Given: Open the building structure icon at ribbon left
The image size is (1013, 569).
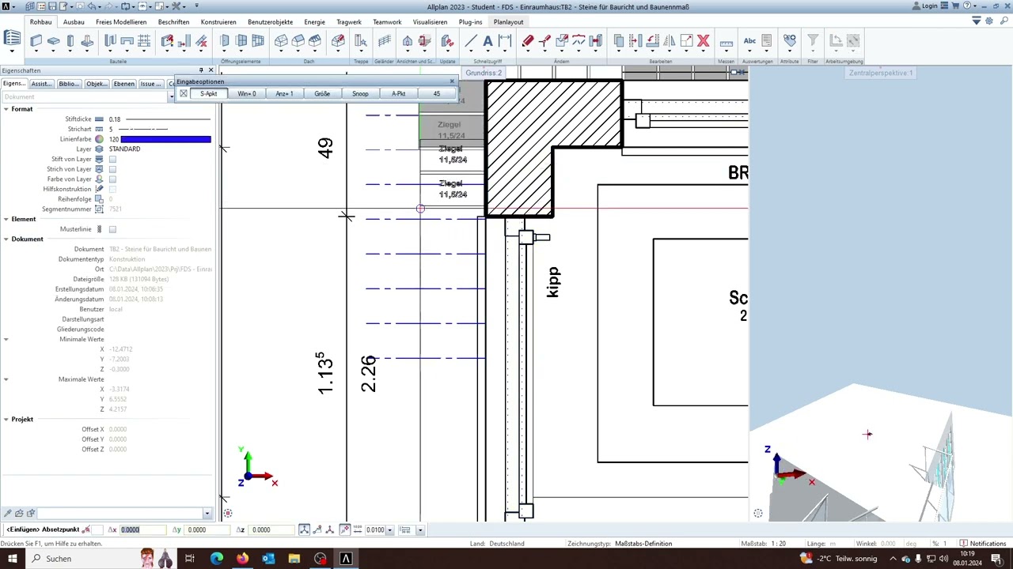Looking at the screenshot, I should tap(12, 39).
